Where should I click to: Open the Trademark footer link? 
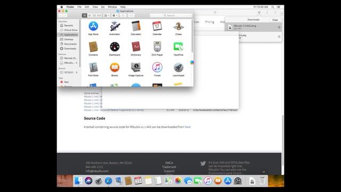click(169, 167)
